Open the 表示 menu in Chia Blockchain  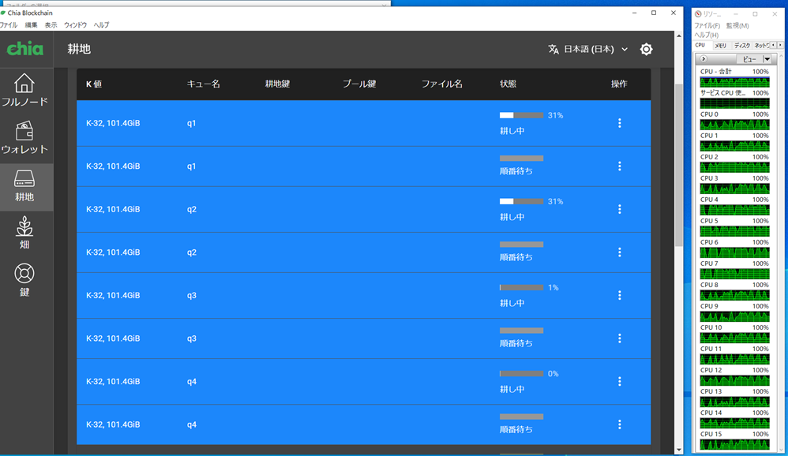[51, 25]
